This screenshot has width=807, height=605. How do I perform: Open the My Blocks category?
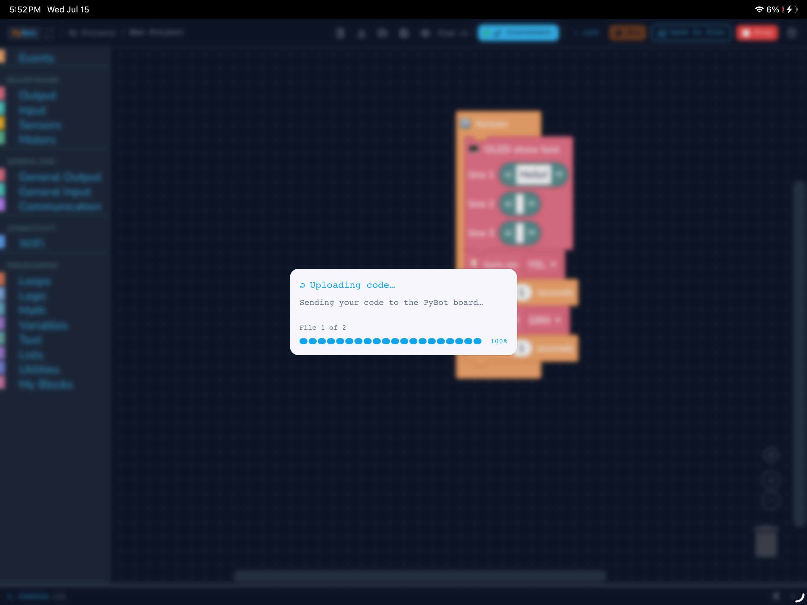pyautogui.click(x=45, y=384)
